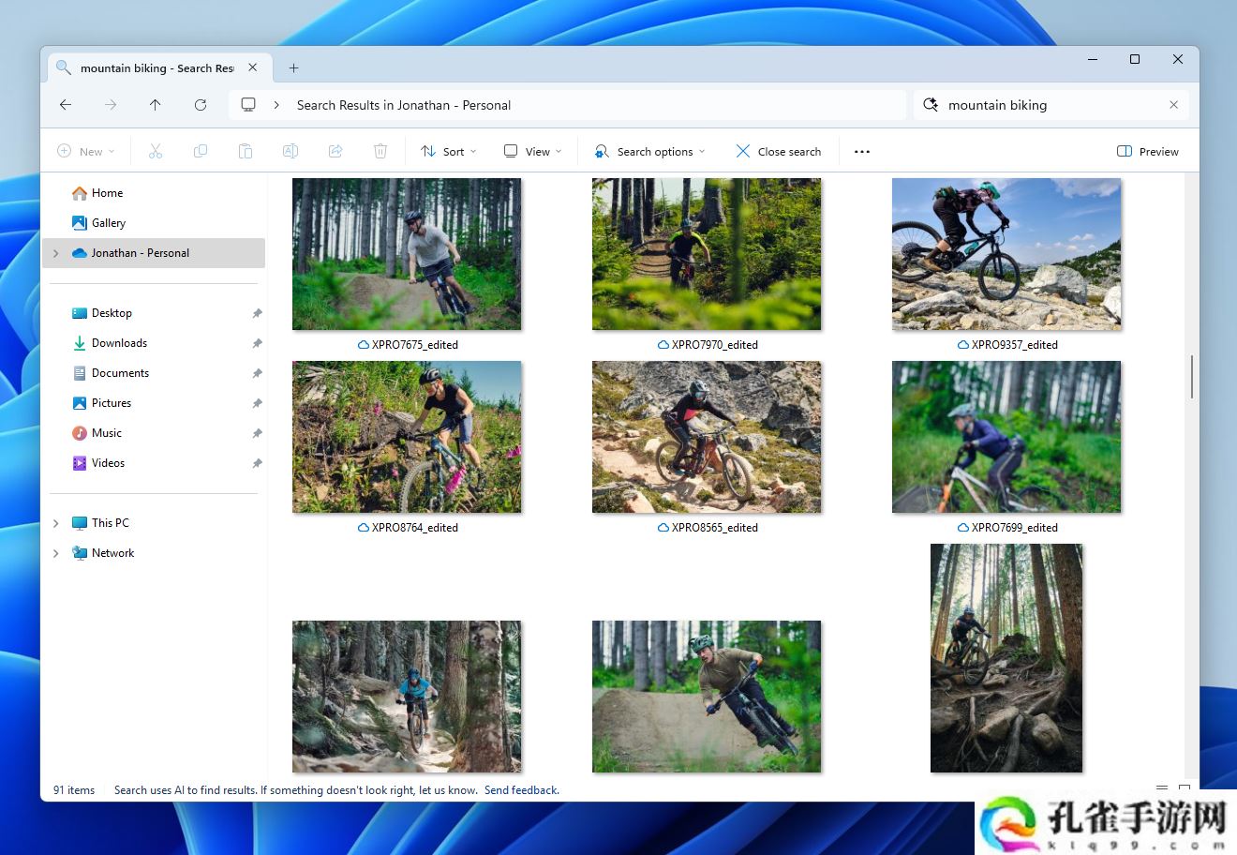Switch to details view in status bar
The height and width of the screenshot is (855, 1237).
[1162, 789]
